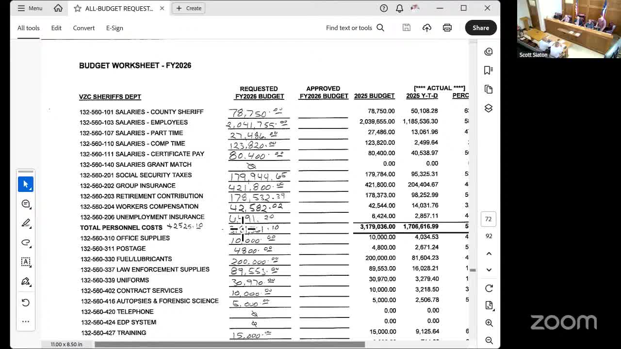
Task: Click the Create button
Action: 189,8
